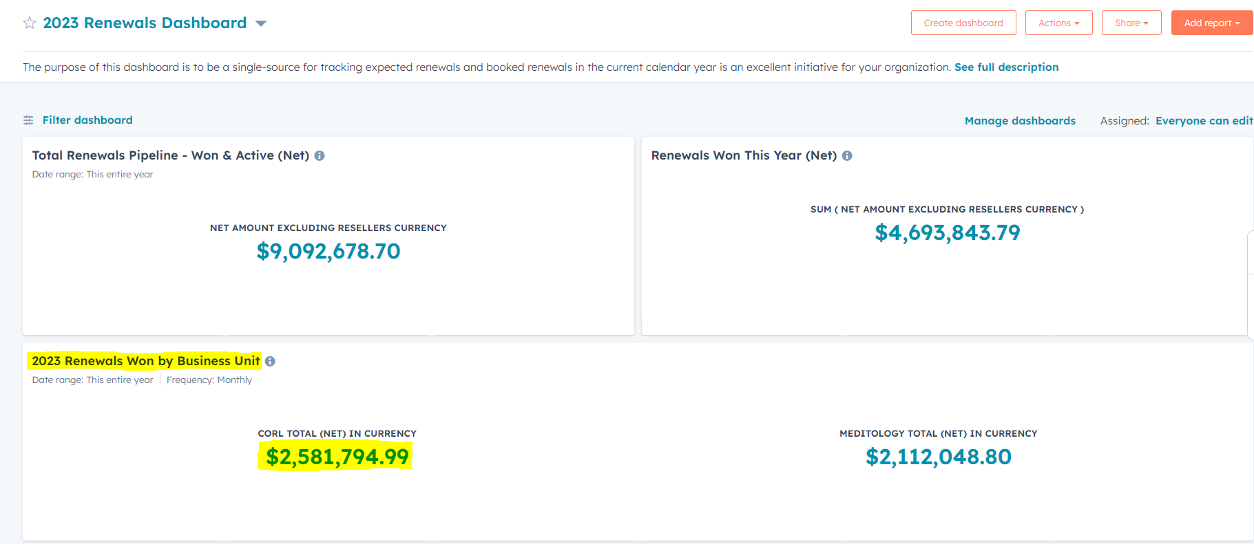Click the Create dashboard button
The height and width of the screenshot is (544, 1254).
[x=963, y=23]
